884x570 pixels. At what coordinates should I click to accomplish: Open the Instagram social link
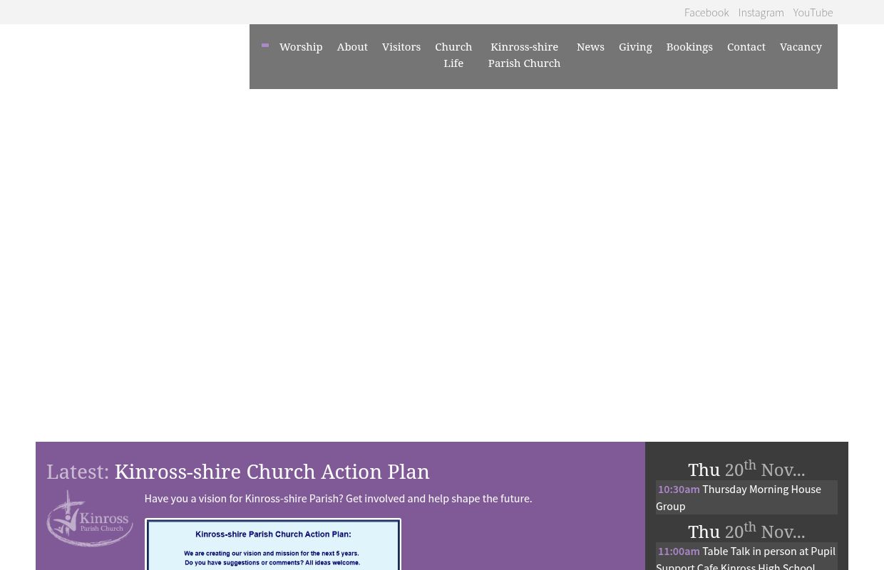pos(761,12)
